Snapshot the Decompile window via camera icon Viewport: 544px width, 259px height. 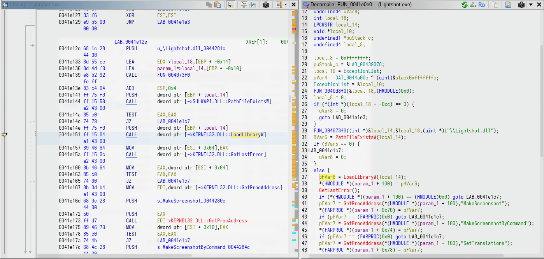(x=521, y=5)
